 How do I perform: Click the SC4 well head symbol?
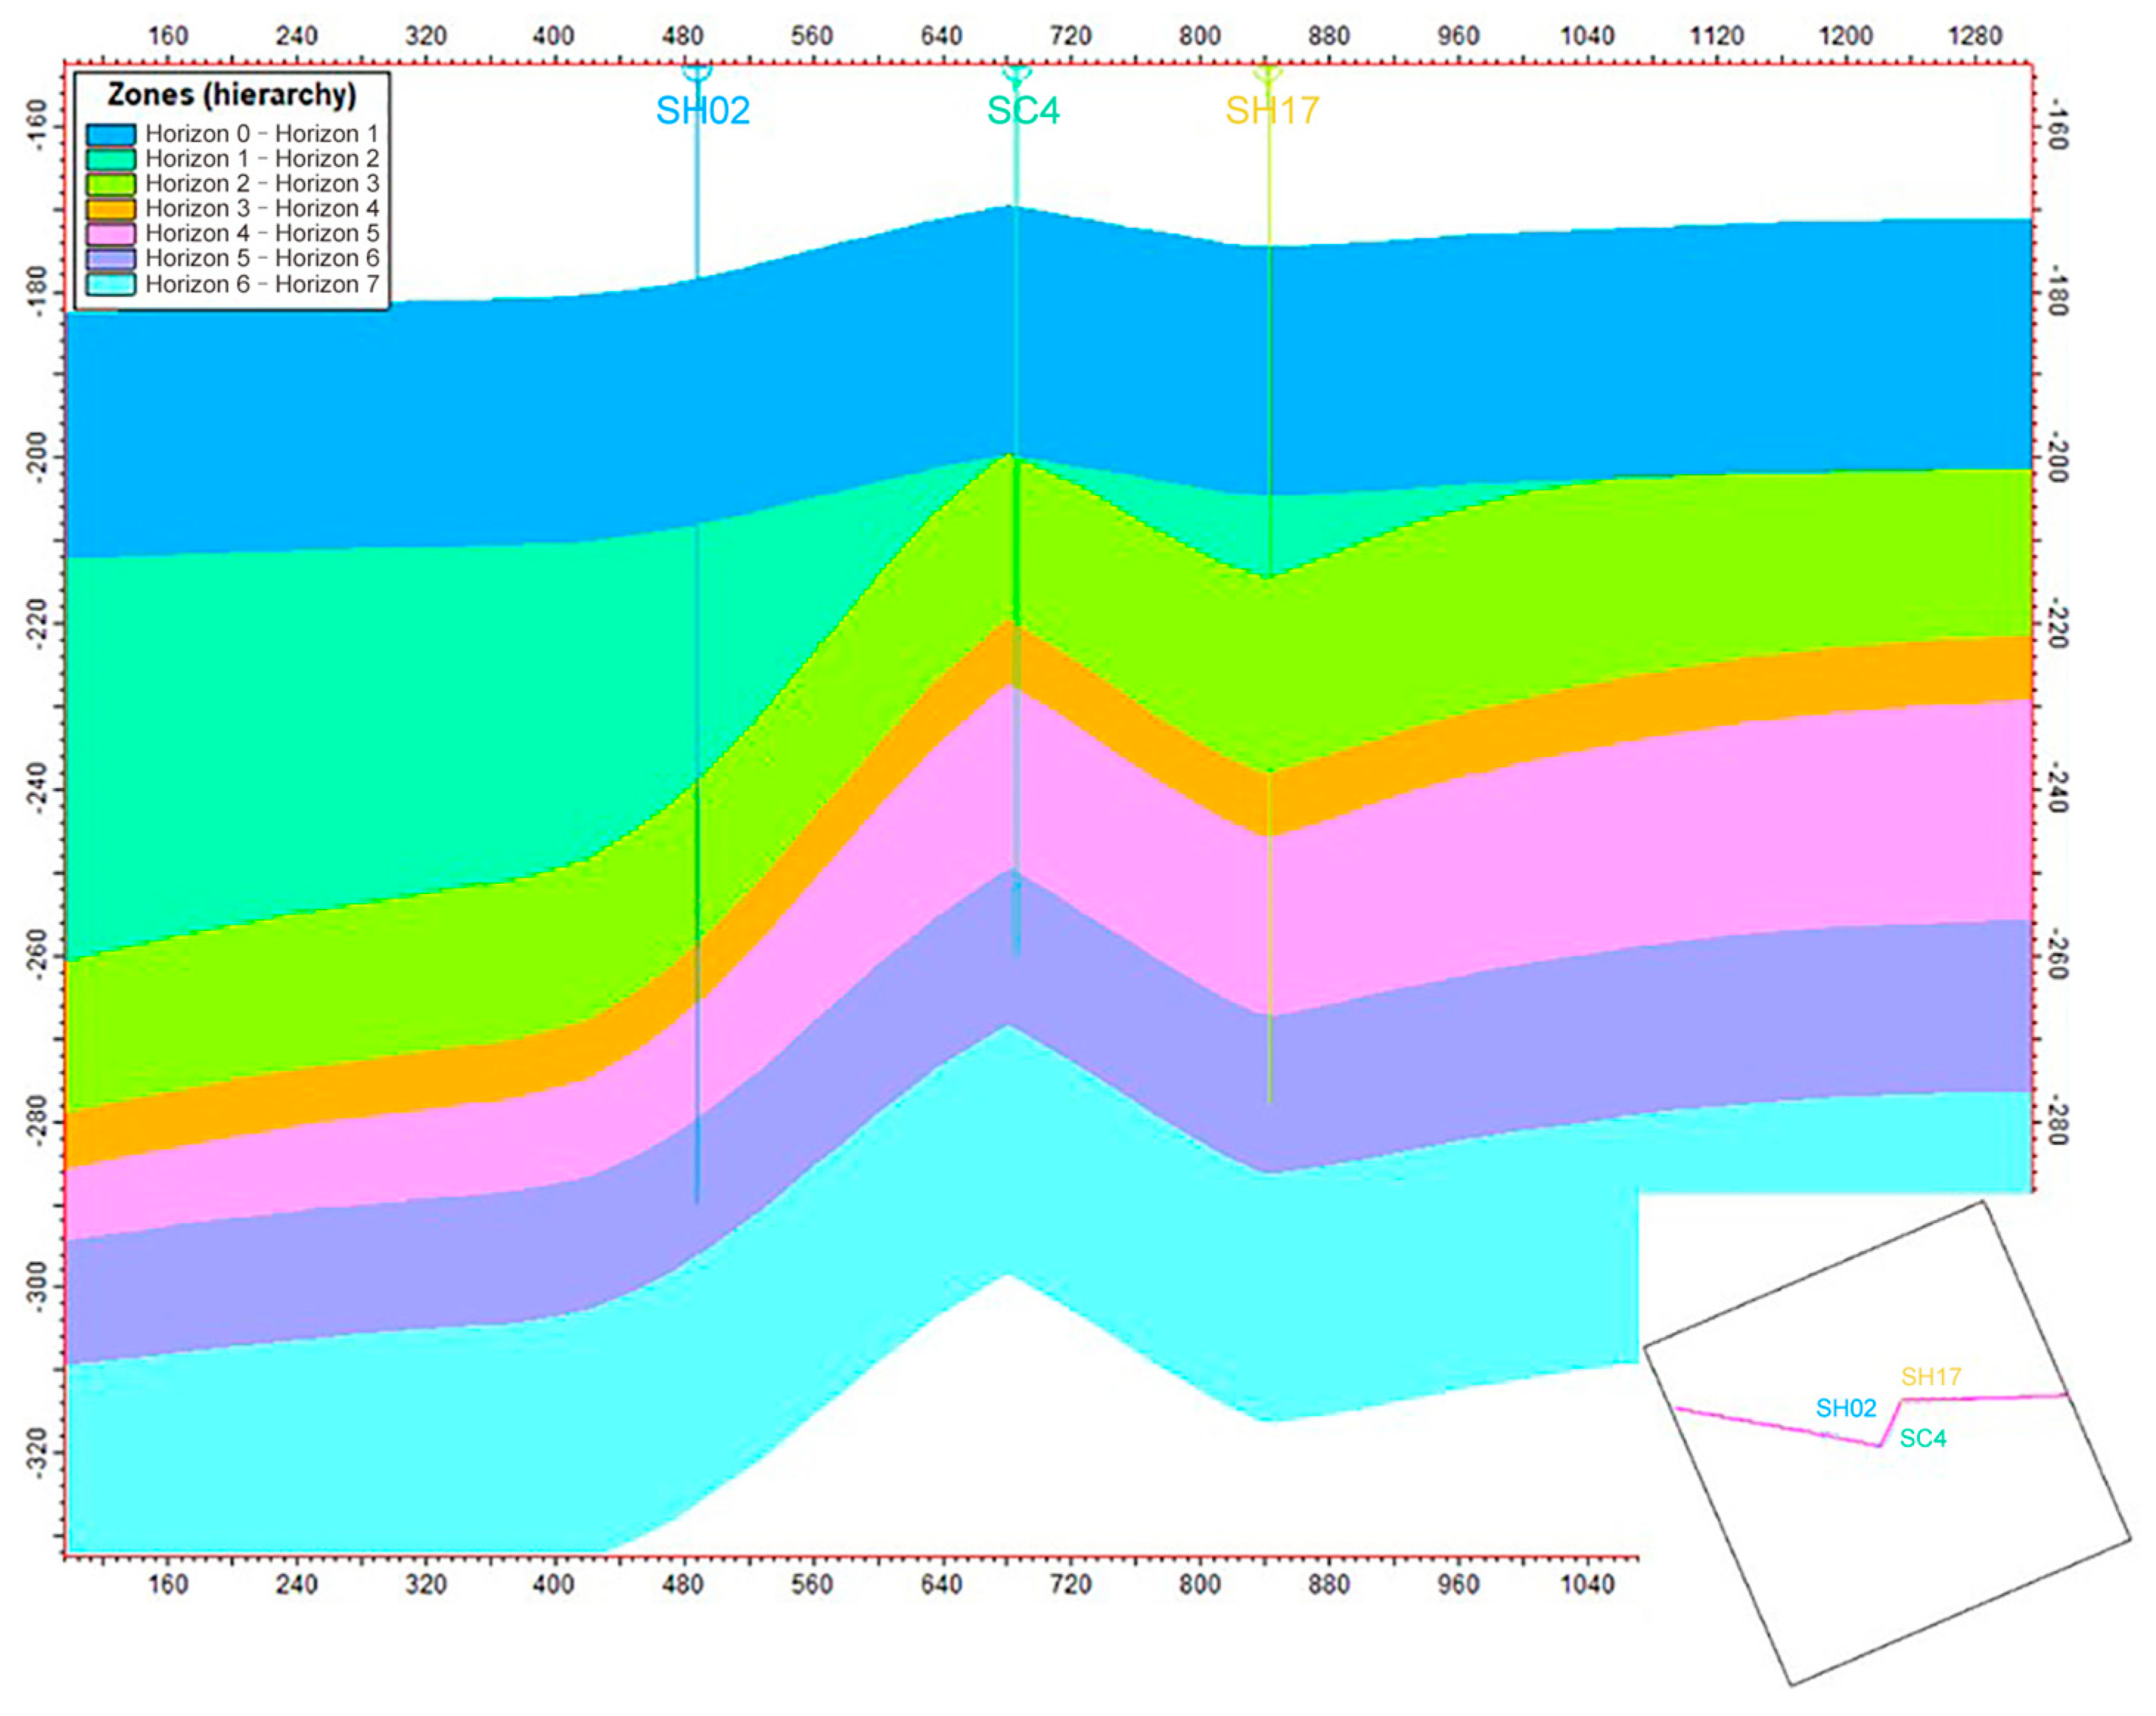coord(1016,73)
